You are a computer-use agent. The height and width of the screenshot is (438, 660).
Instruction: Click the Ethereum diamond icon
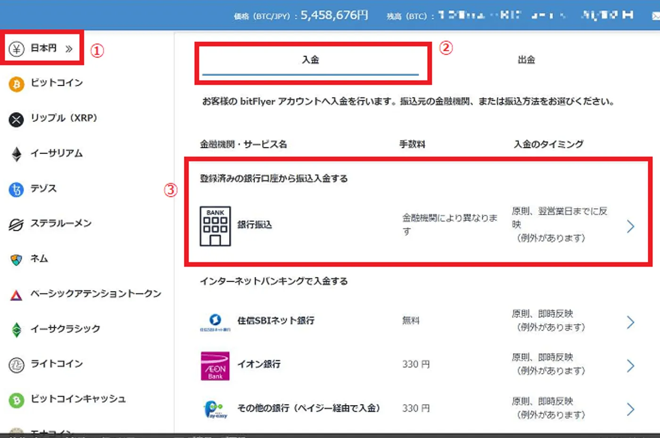coord(16,154)
